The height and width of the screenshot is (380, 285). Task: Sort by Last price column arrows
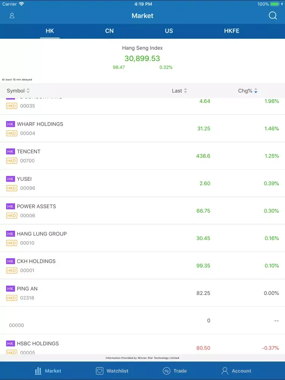pyautogui.click(x=185, y=91)
